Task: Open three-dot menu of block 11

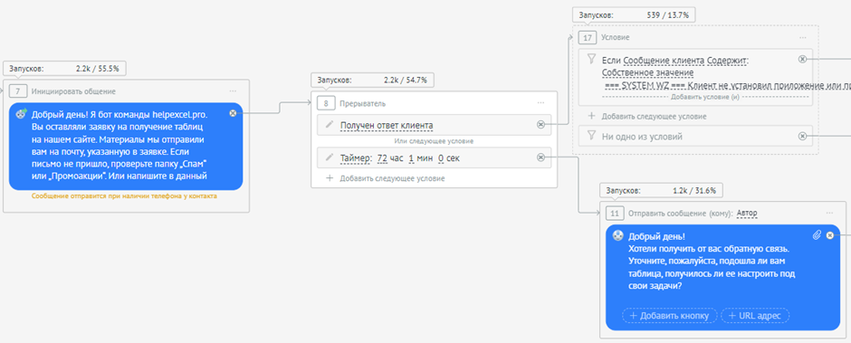Action: coord(829,214)
